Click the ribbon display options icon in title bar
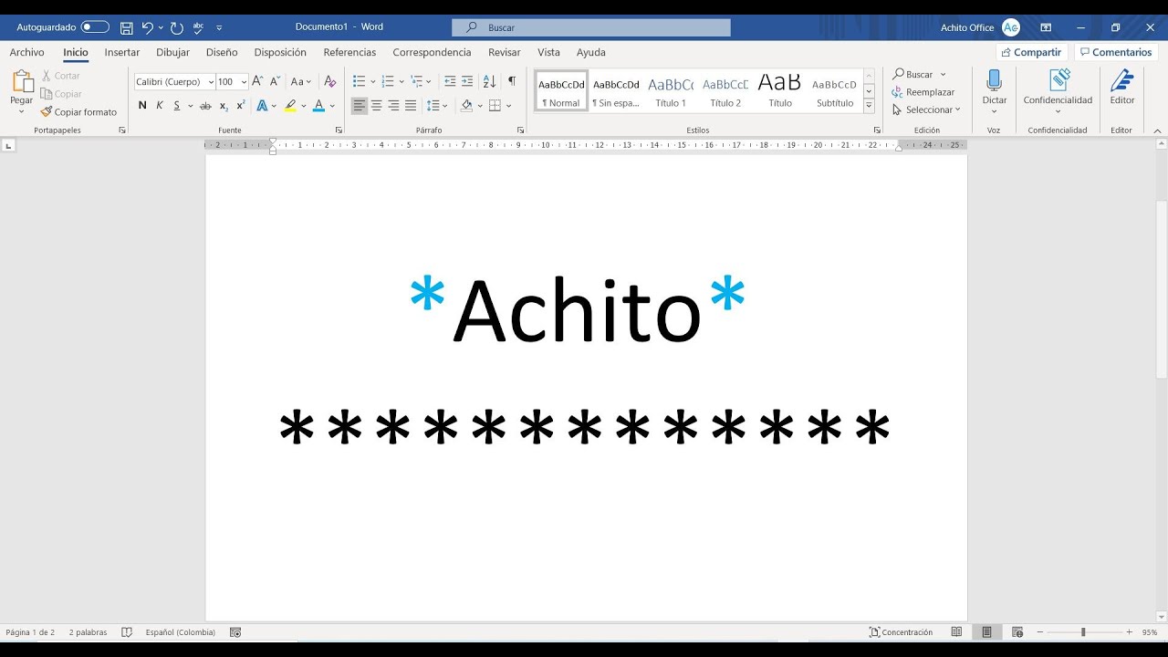 (1046, 27)
